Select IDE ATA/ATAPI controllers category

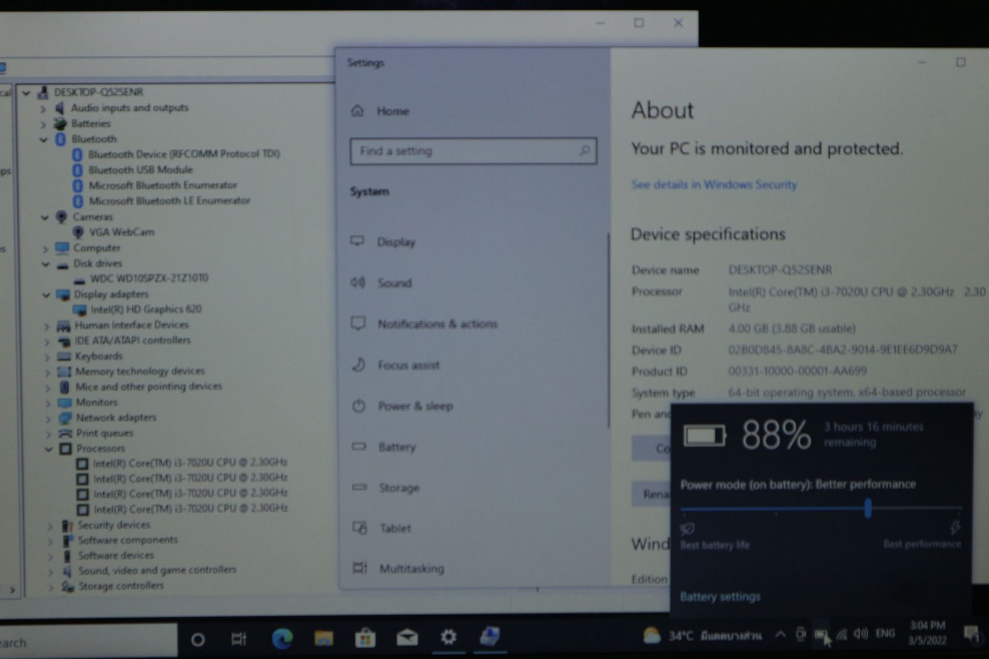(132, 340)
